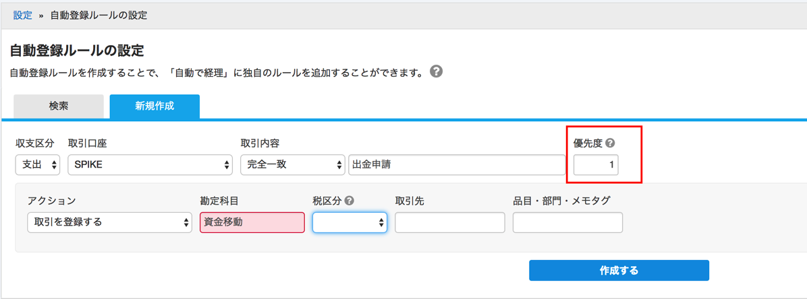Select the アクション label

click(51, 201)
